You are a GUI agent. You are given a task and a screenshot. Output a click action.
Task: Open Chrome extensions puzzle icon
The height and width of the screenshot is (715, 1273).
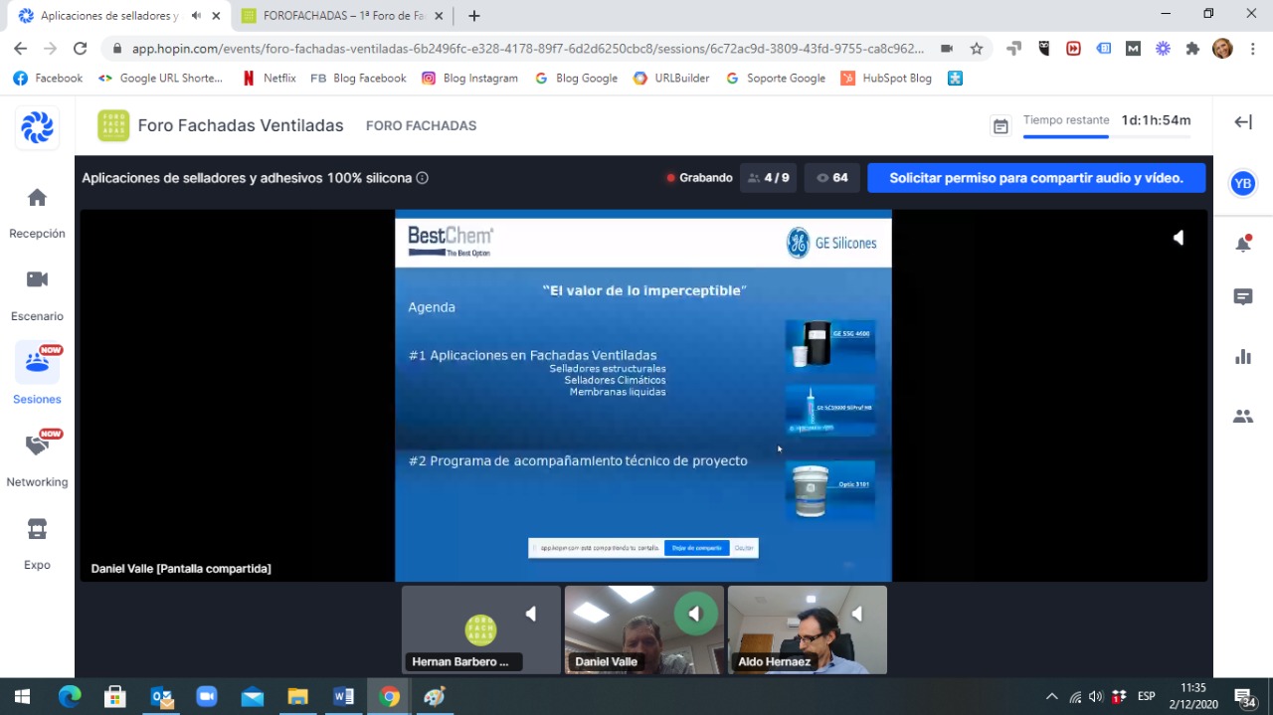1193,48
